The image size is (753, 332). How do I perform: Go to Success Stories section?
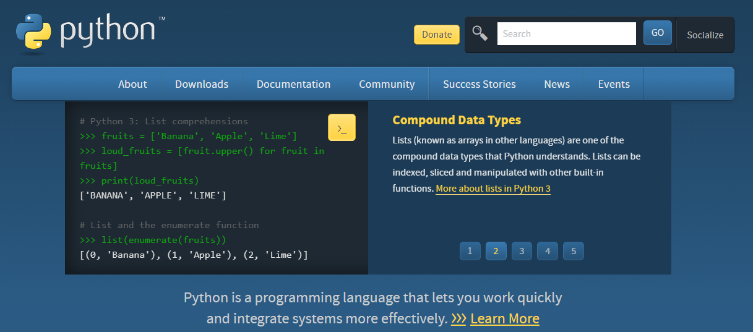click(x=479, y=84)
